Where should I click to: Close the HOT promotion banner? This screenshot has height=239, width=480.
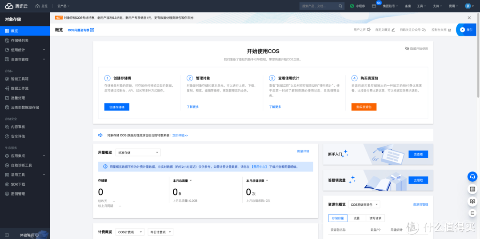click(x=469, y=18)
